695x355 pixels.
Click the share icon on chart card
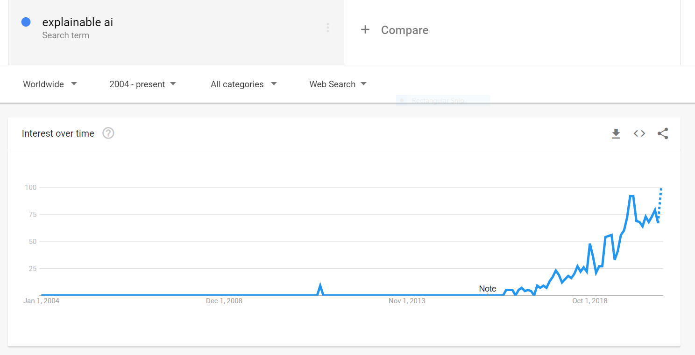click(663, 133)
